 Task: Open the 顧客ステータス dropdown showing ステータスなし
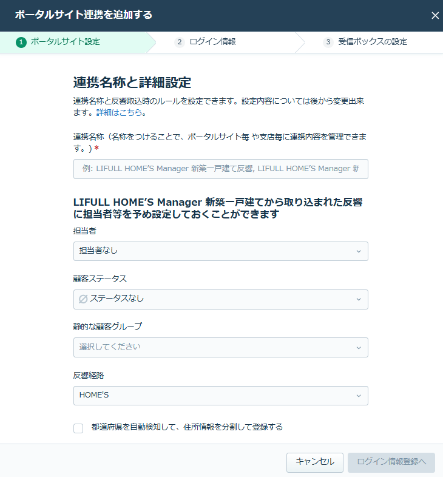point(220,299)
